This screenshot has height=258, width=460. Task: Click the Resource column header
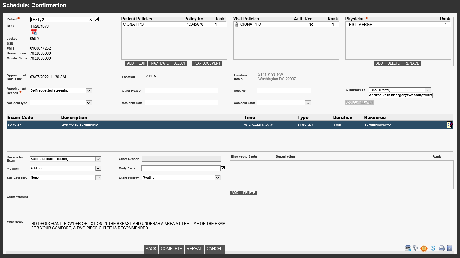tap(375, 117)
